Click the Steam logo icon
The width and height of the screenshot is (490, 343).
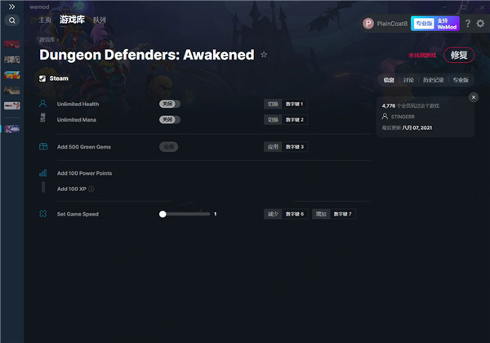coord(42,78)
